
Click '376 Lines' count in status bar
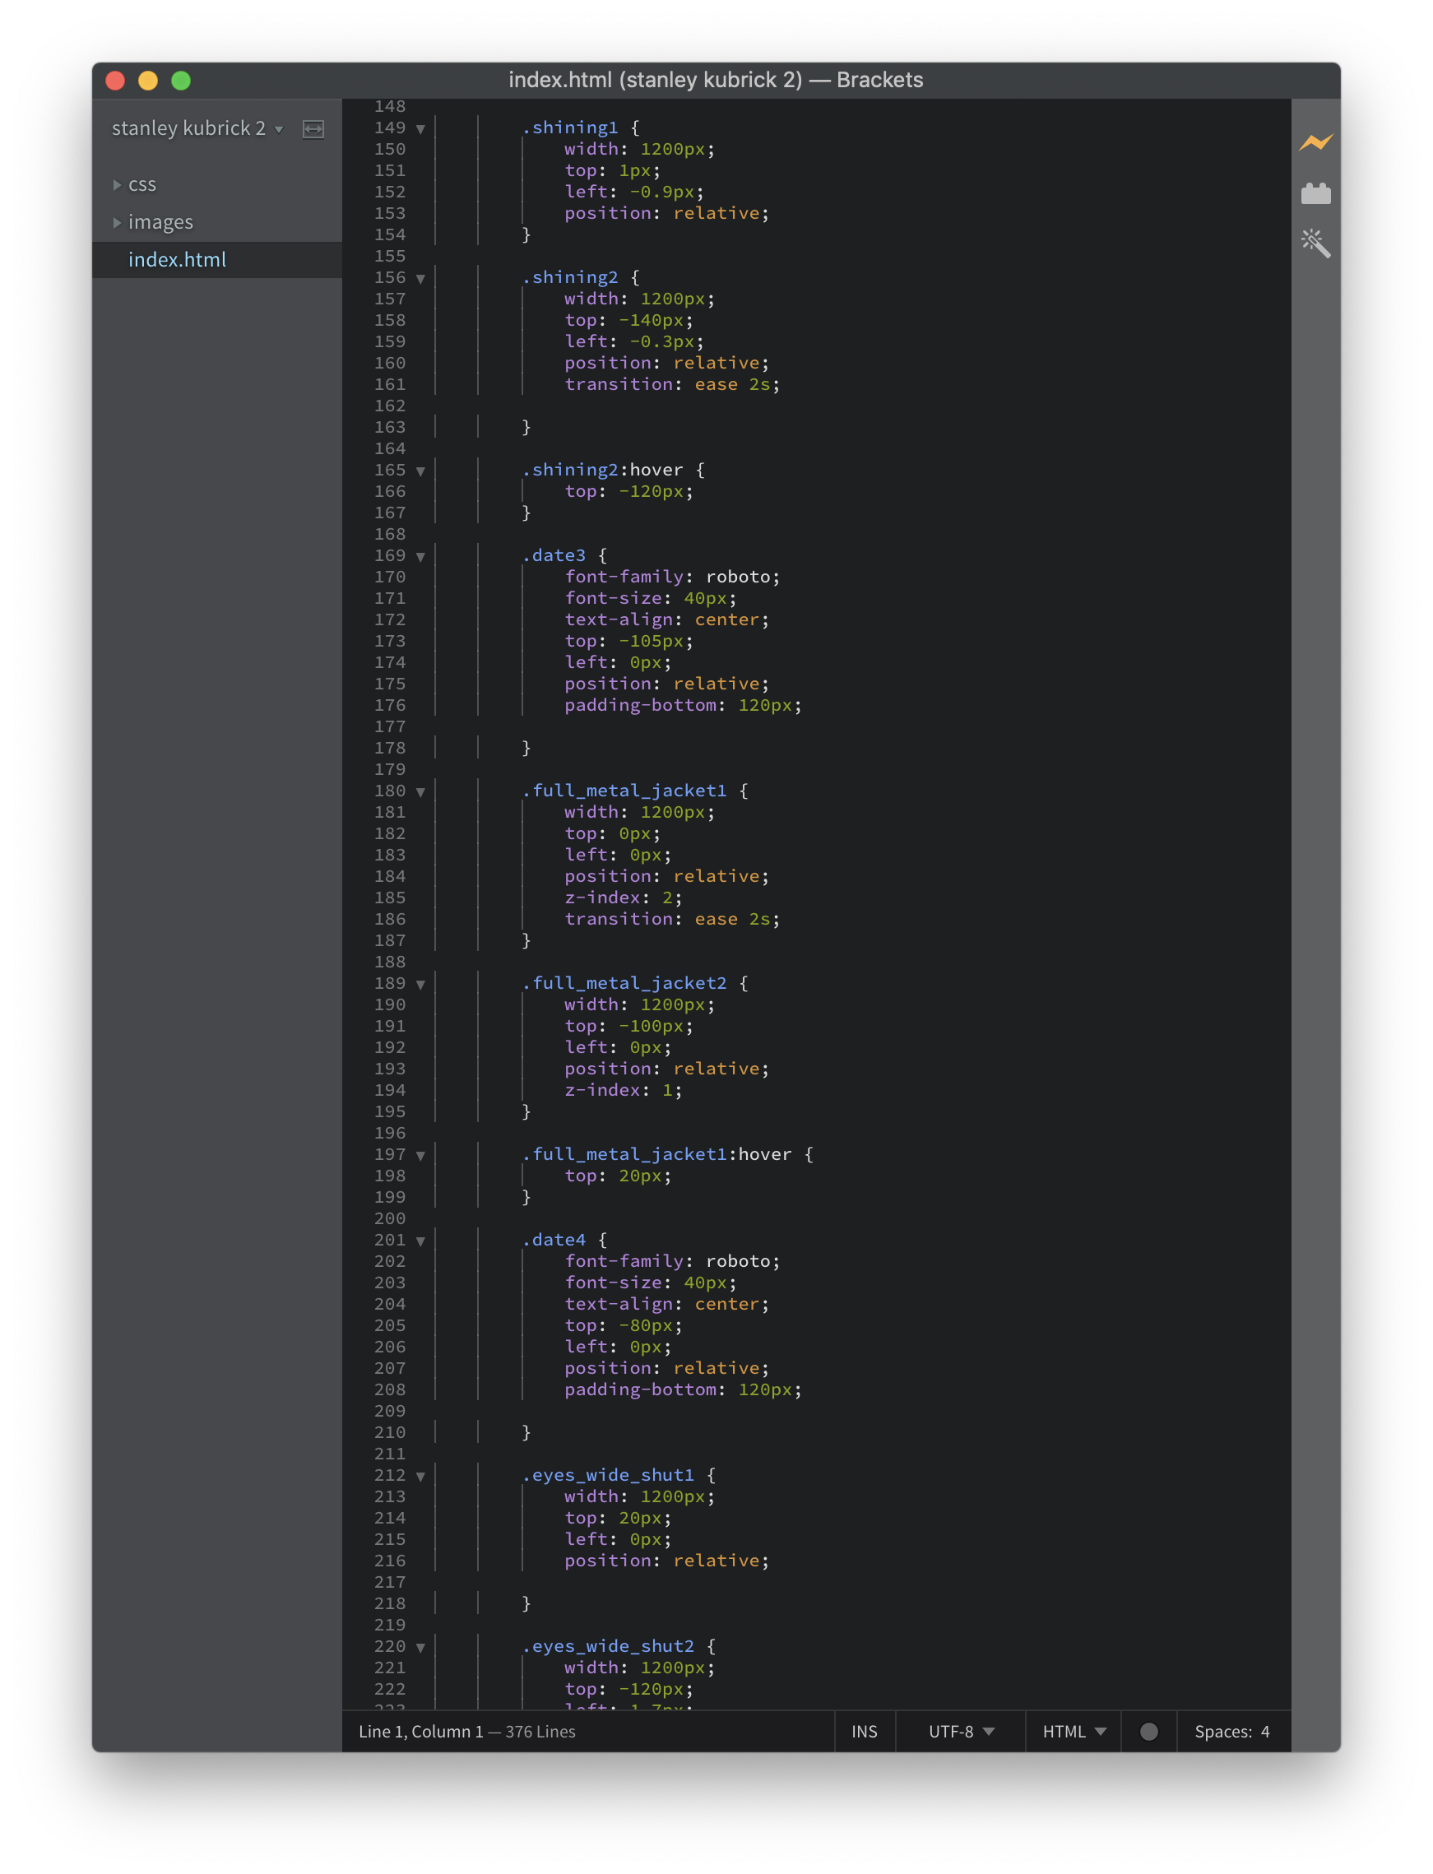(540, 1731)
